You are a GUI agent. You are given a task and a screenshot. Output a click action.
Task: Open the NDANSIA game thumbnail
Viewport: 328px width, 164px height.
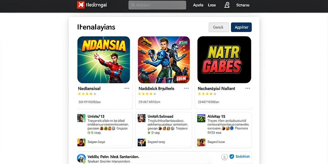[103, 60]
